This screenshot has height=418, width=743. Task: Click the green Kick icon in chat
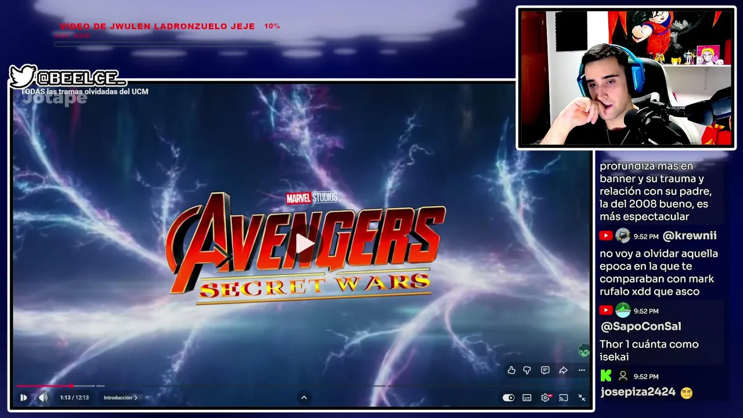tap(606, 376)
